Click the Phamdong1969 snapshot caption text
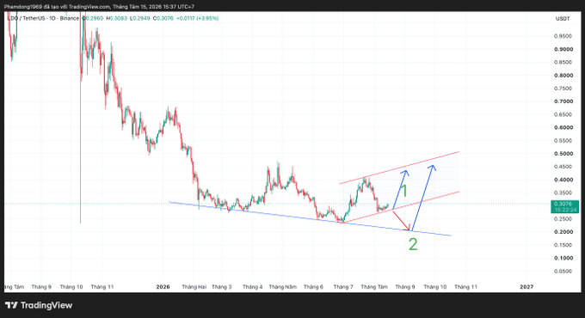585x318 pixels. click(x=99, y=7)
